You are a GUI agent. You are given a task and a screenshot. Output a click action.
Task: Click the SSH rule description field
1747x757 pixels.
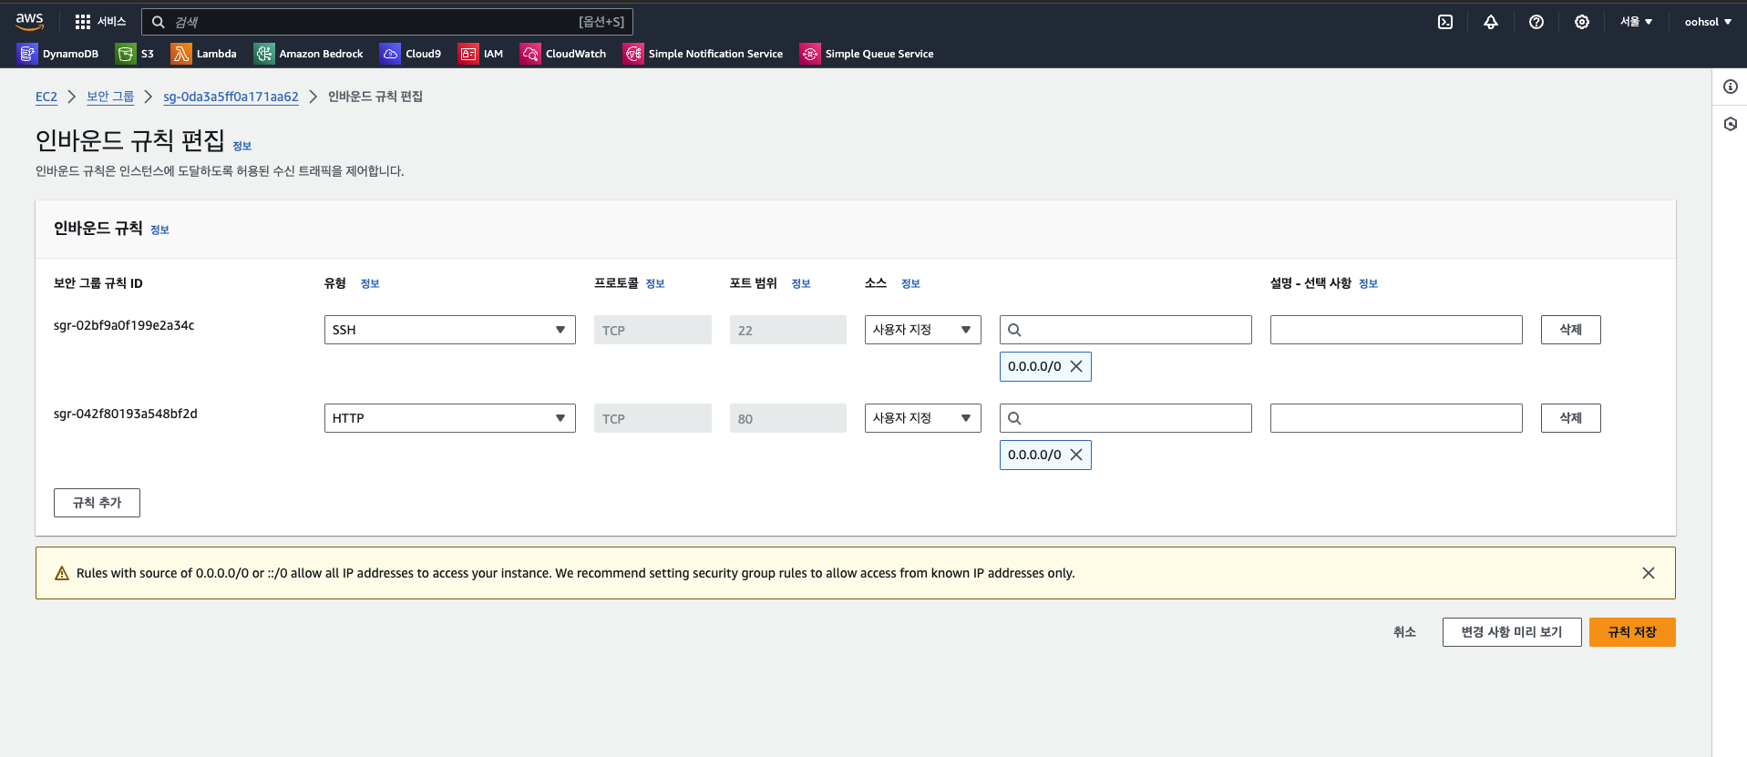click(x=1395, y=330)
